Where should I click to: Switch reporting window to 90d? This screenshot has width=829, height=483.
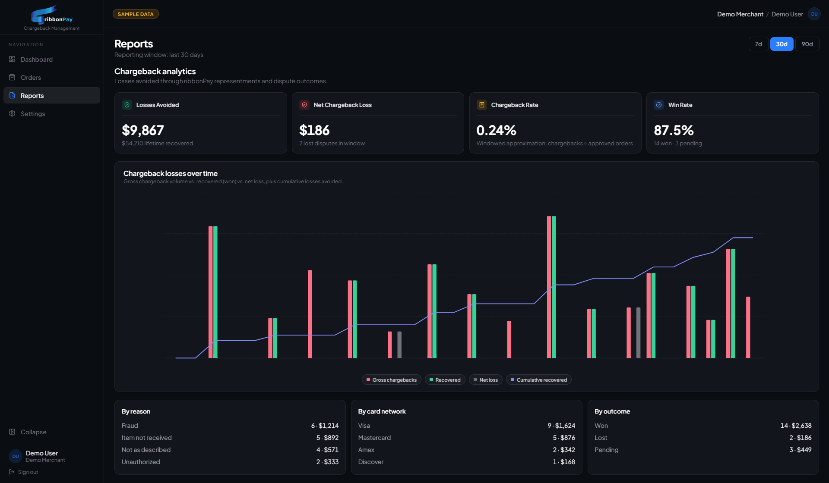(807, 44)
